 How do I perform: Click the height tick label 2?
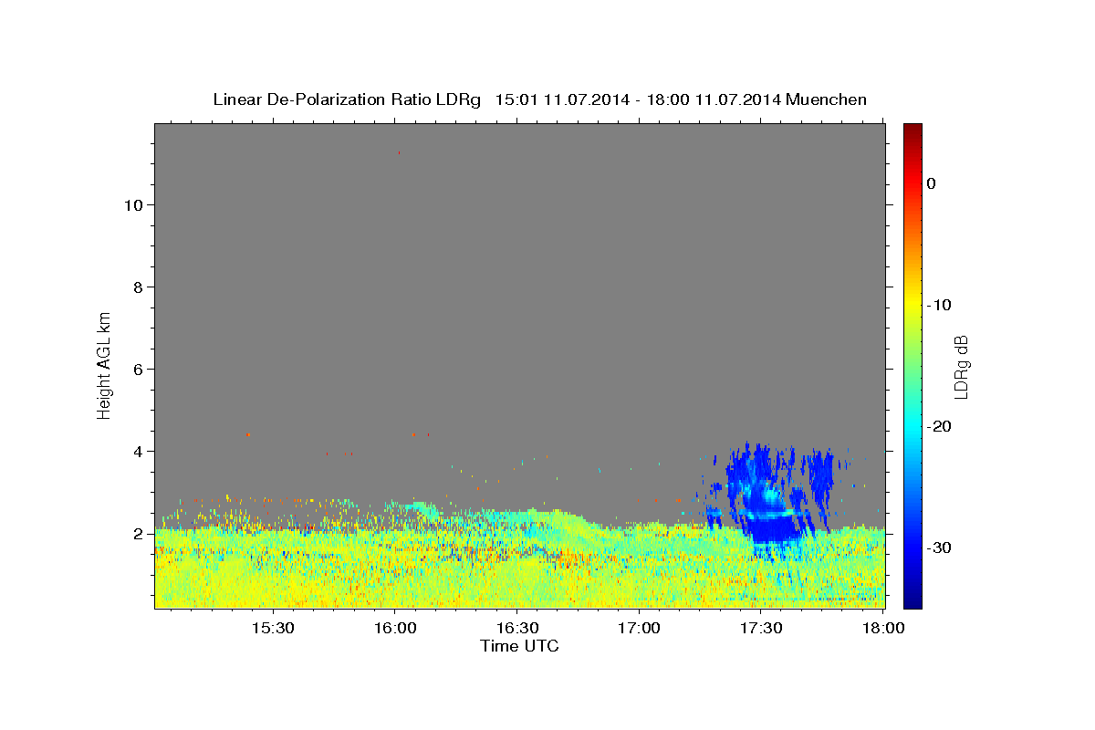(x=138, y=534)
